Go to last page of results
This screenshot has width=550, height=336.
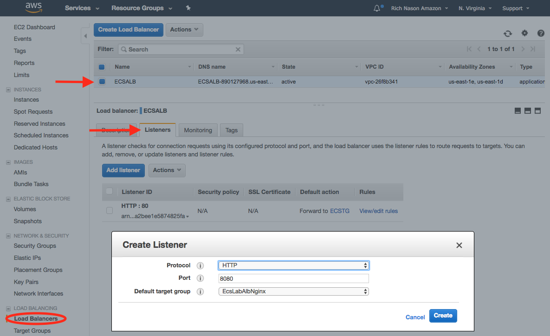coord(533,49)
